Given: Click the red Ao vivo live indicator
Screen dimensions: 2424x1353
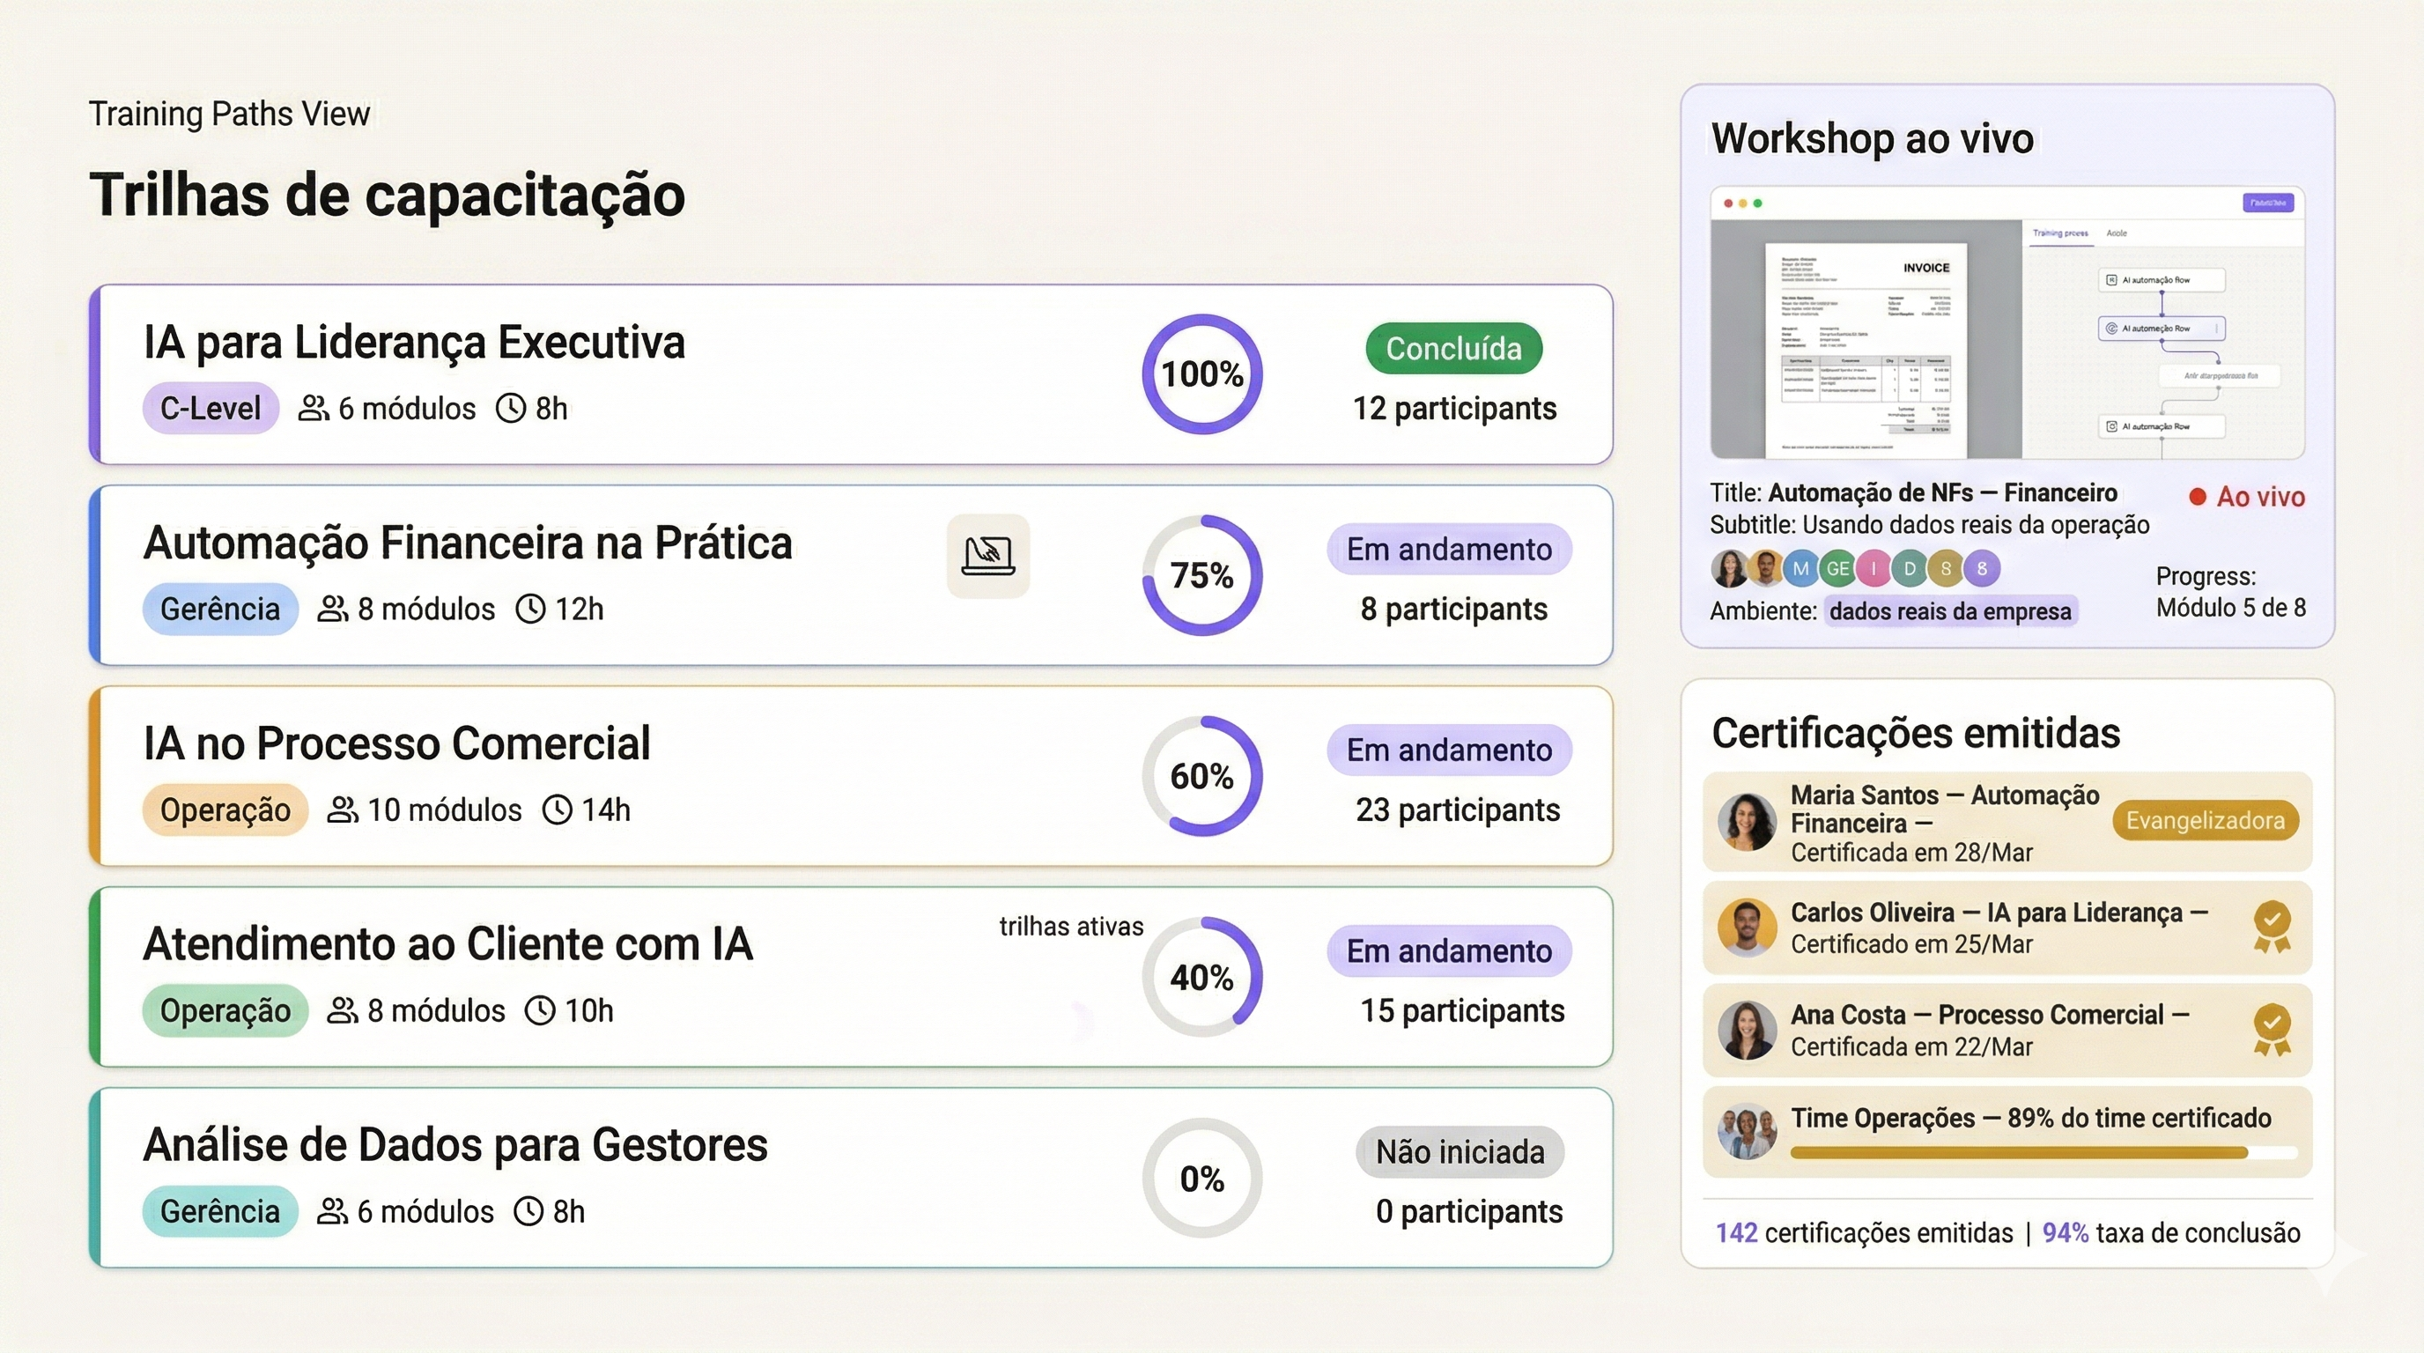Looking at the screenshot, I should tap(2248, 497).
